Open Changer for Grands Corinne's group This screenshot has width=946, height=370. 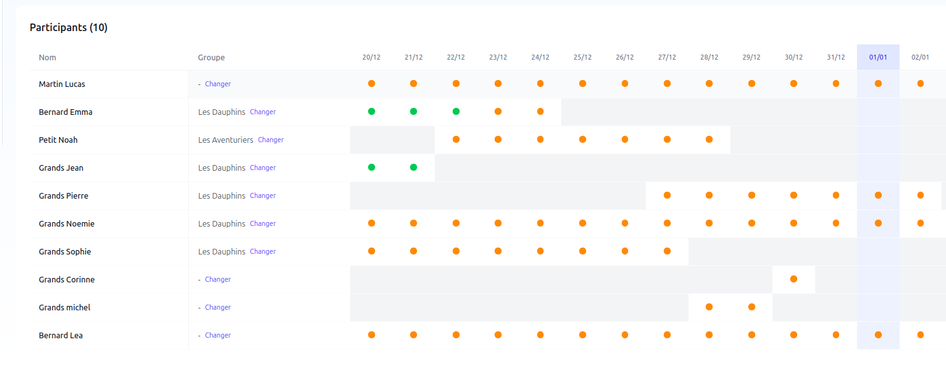point(217,279)
